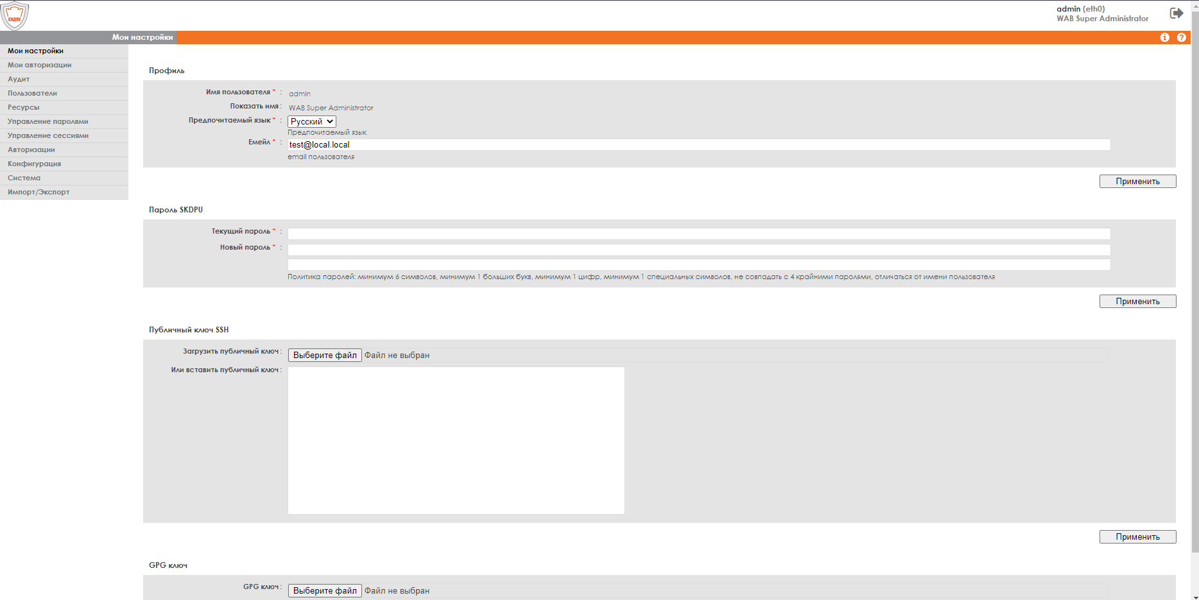Viewport: 1199px width, 600px height.
Task: Open the preferred language dropdown
Action: tap(312, 121)
